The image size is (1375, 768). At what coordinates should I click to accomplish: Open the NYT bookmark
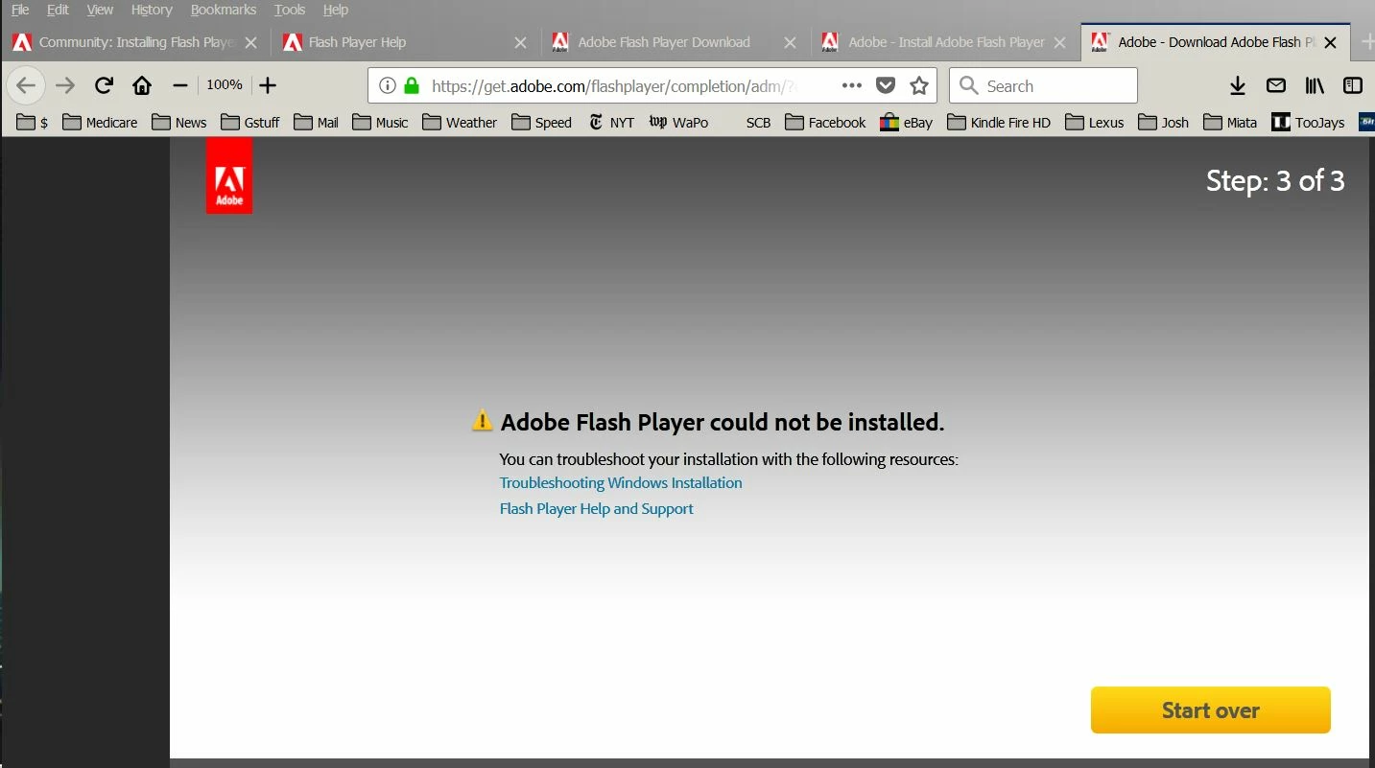[x=611, y=122]
